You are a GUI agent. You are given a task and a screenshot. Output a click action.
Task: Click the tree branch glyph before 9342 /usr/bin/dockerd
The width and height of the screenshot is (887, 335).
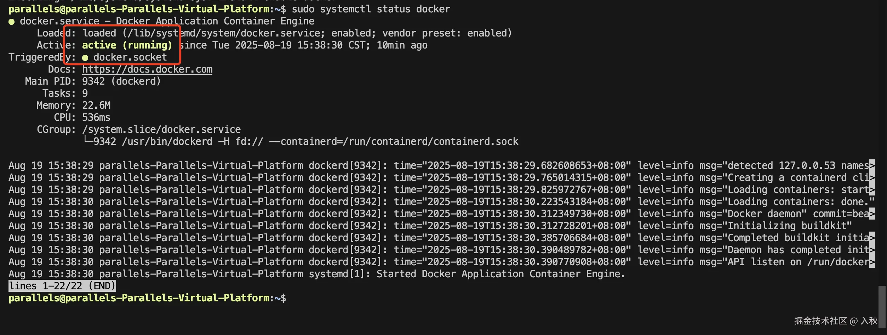(x=88, y=140)
